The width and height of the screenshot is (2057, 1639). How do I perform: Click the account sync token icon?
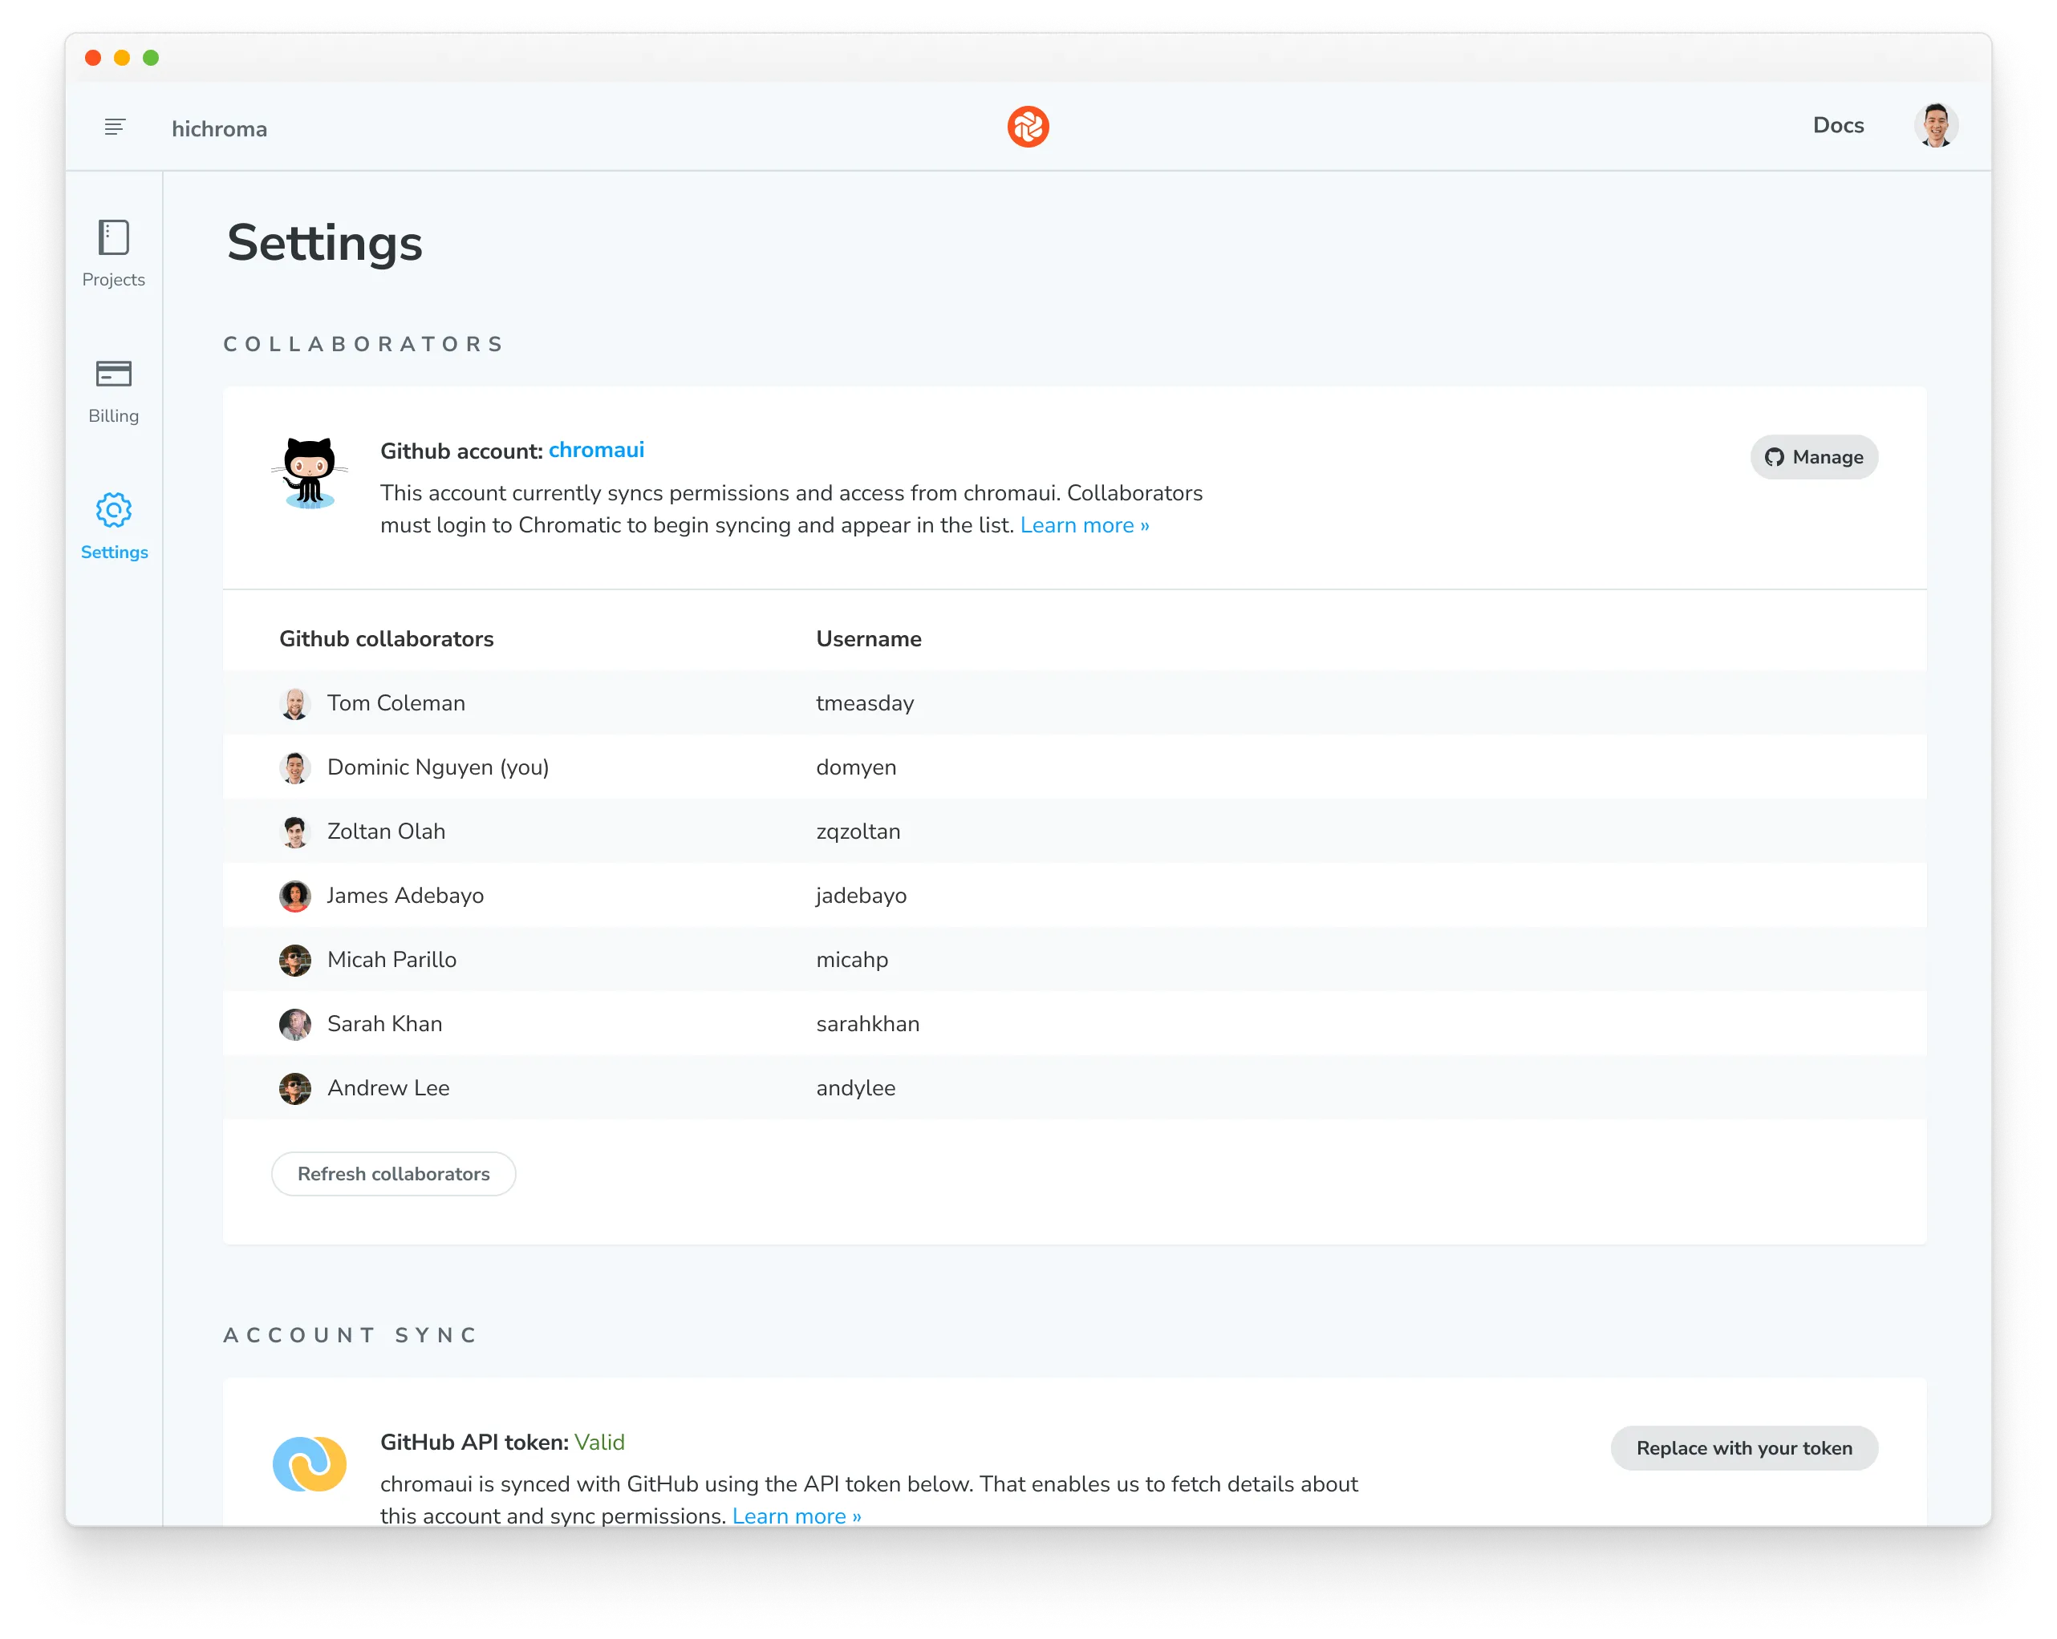[x=310, y=1463]
